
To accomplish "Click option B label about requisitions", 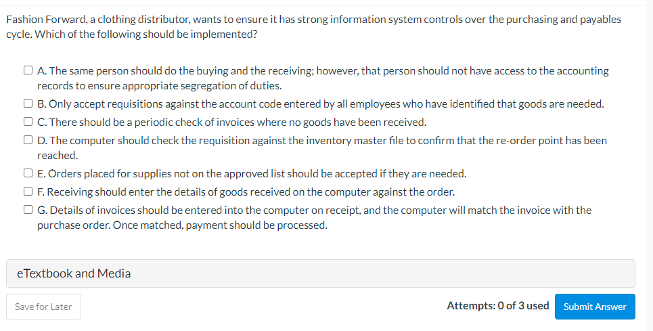I will tap(321, 104).
